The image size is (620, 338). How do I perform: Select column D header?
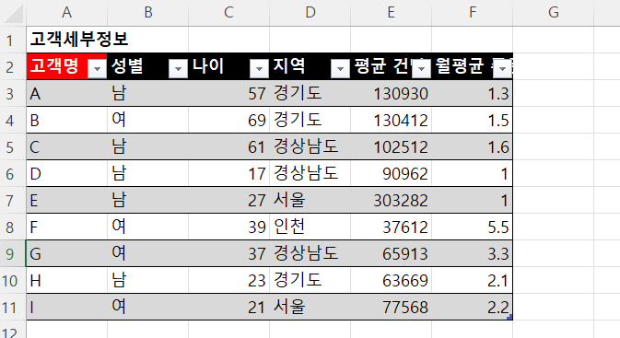coord(310,13)
